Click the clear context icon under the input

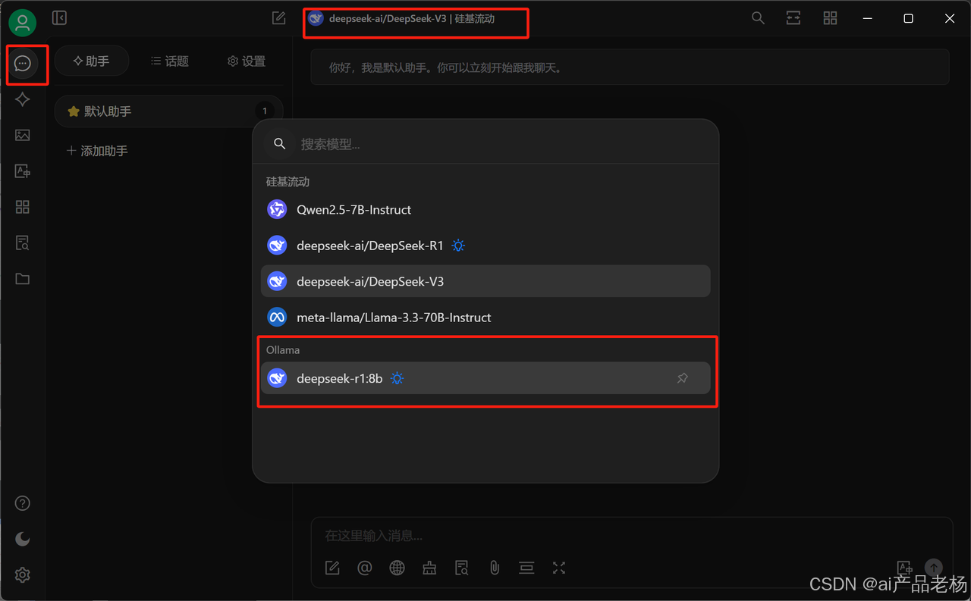(526, 568)
